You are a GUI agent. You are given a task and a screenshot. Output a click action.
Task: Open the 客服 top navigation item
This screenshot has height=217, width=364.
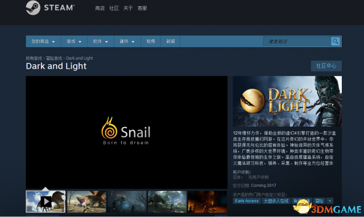coord(142,9)
